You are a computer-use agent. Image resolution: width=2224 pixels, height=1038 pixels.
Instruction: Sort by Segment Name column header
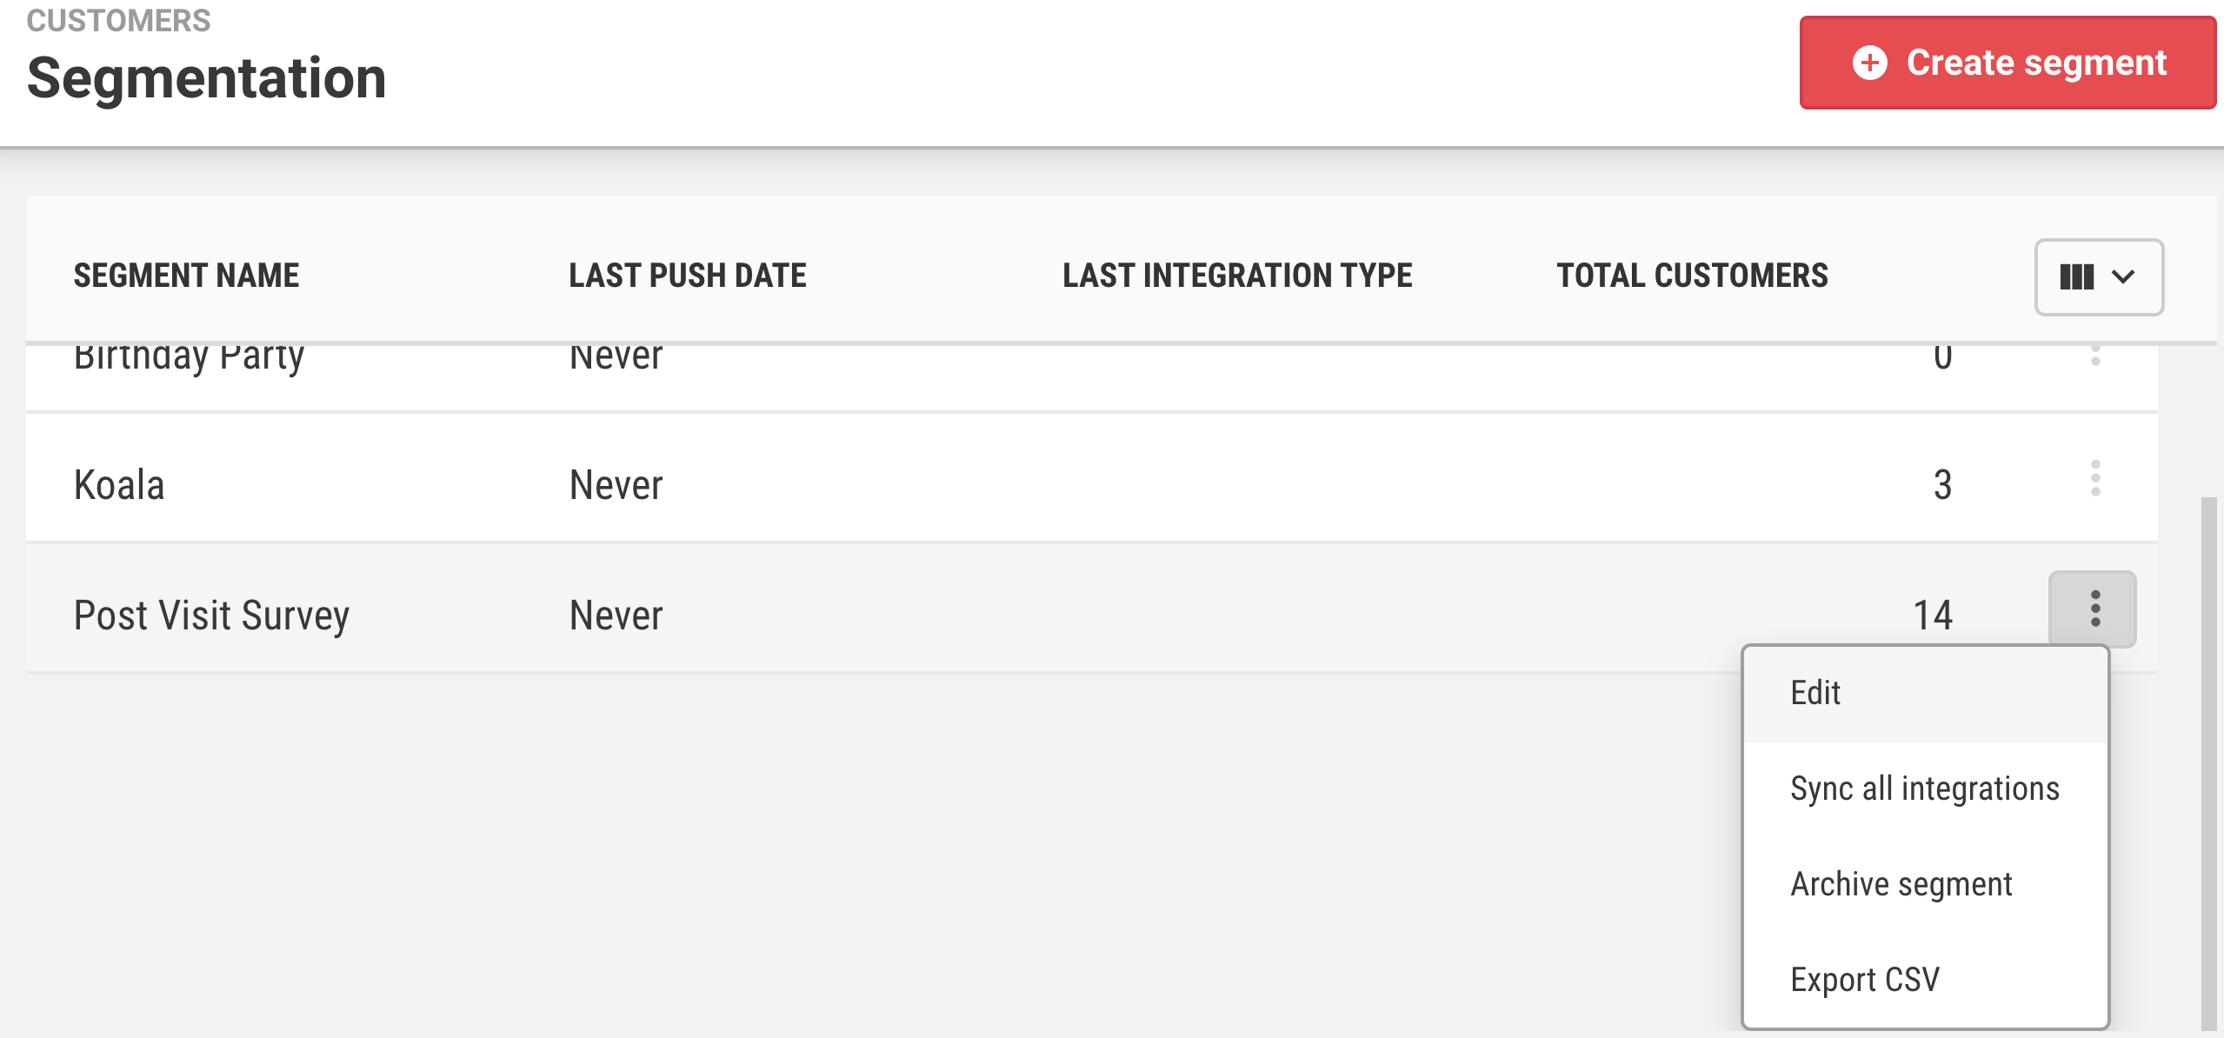186,276
